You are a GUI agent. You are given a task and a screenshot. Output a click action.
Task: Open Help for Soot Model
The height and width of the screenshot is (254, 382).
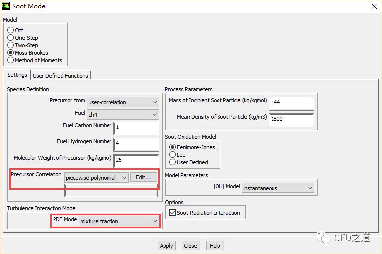(215, 246)
